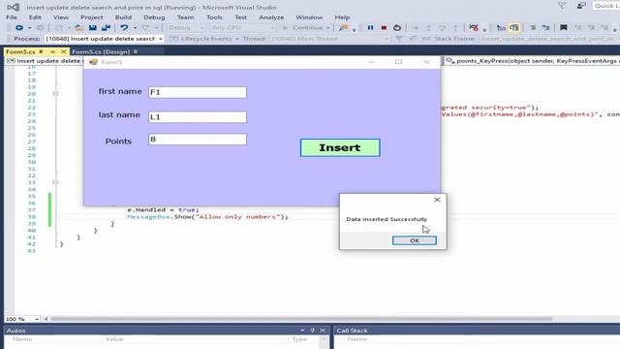Open the Build menu
Screen dimensions: 620x349
(x=123, y=17)
